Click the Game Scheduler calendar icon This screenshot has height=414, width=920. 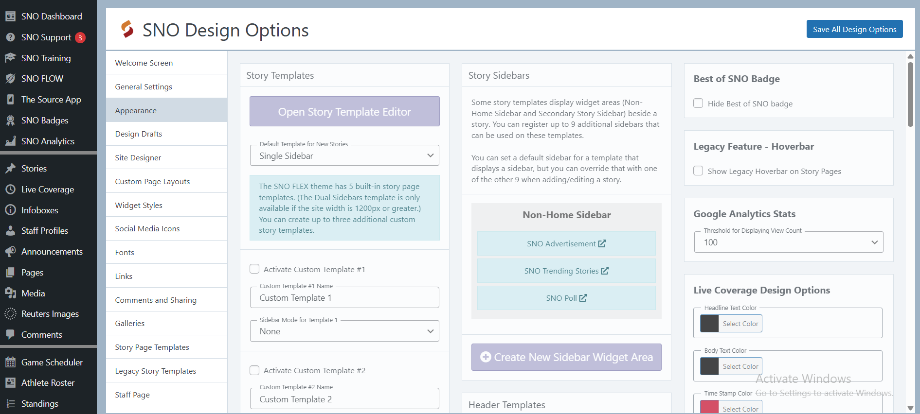[x=10, y=362]
